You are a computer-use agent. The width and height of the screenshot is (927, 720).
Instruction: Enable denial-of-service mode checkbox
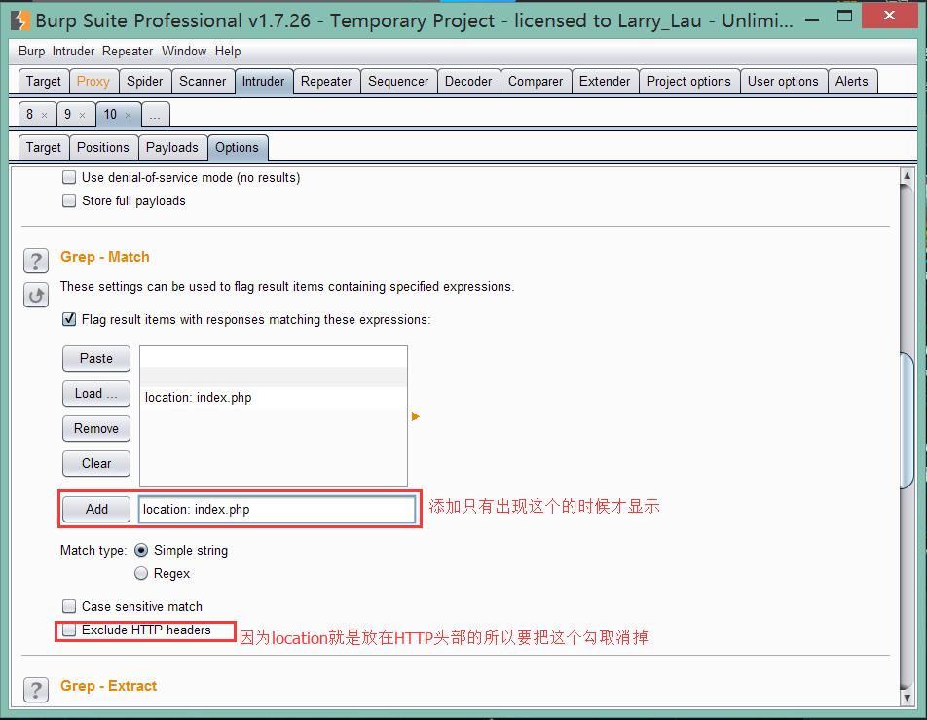tap(69, 177)
